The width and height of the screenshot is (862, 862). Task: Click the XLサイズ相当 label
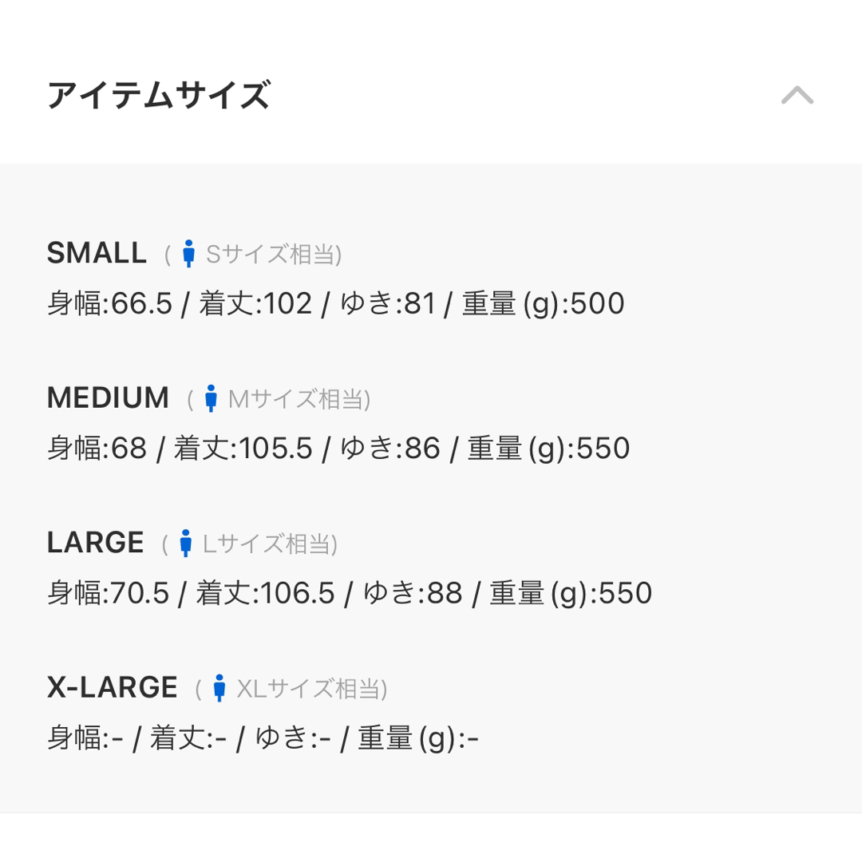point(312,688)
